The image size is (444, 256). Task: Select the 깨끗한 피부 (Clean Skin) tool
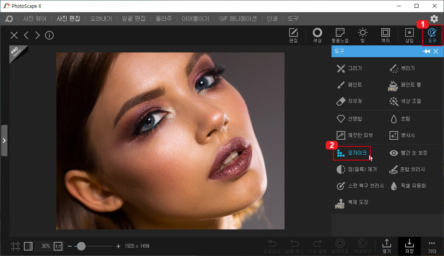(355, 135)
